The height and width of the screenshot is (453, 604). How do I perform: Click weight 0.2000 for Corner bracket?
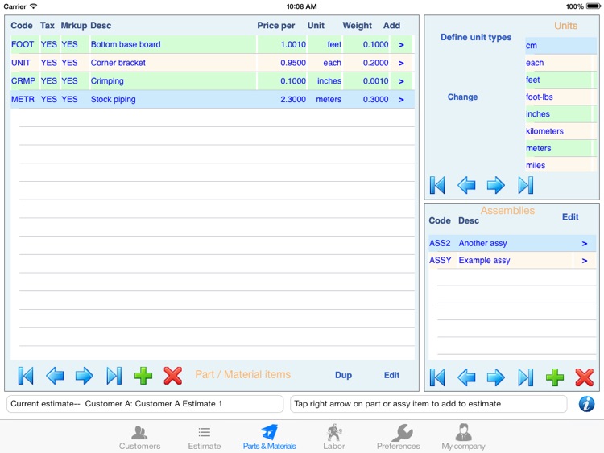pyautogui.click(x=375, y=63)
